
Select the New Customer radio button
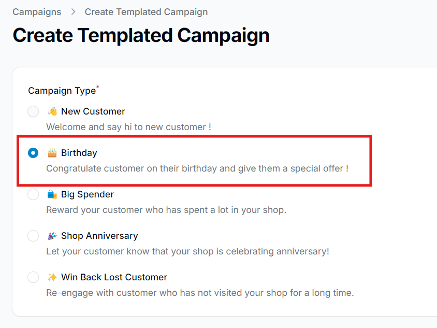coord(33,111)
